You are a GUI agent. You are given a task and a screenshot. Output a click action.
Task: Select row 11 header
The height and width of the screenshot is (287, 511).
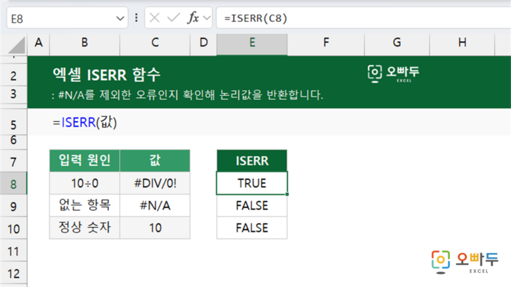click(13, 251)
